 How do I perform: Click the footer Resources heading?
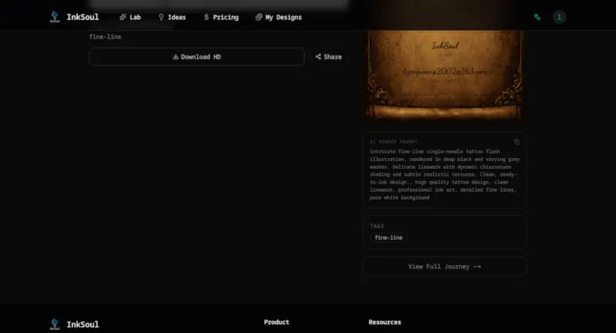(x=384, y=322)
